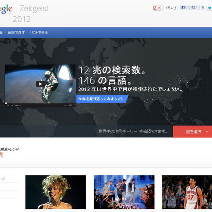Click the Google +1 button
The width and height of the screenshot is (212, 212).
tap(157, 8)
